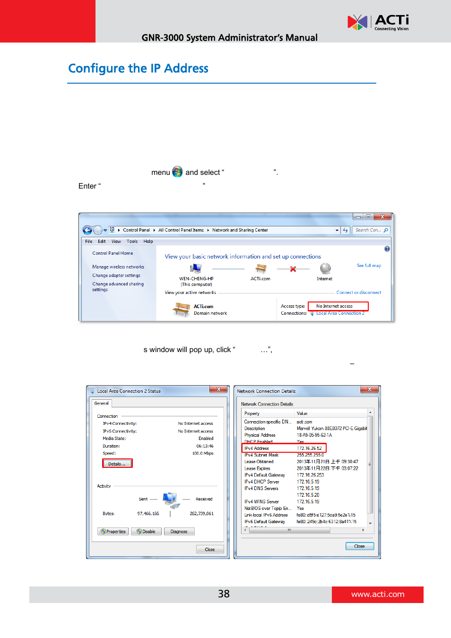Click the ACTi.com bench icon in network map

click(x=261, y=269)
